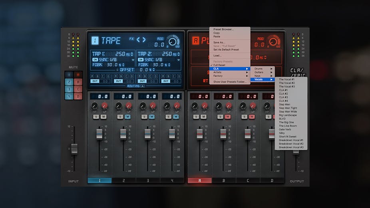Click the previous FX left arrow

click(138, 40)
